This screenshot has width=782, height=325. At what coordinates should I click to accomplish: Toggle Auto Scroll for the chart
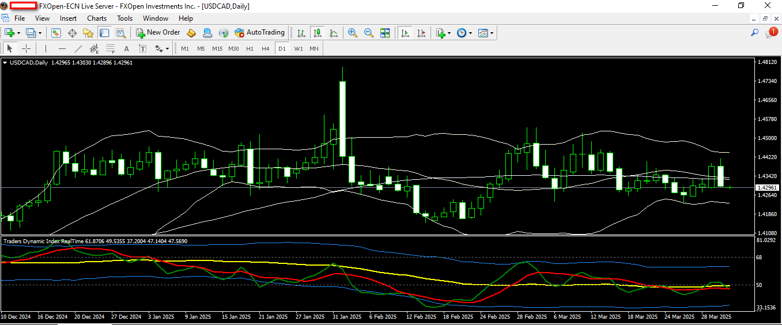(x=405, y=33)
